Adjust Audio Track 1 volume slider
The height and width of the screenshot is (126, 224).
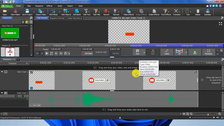(8, 96)
